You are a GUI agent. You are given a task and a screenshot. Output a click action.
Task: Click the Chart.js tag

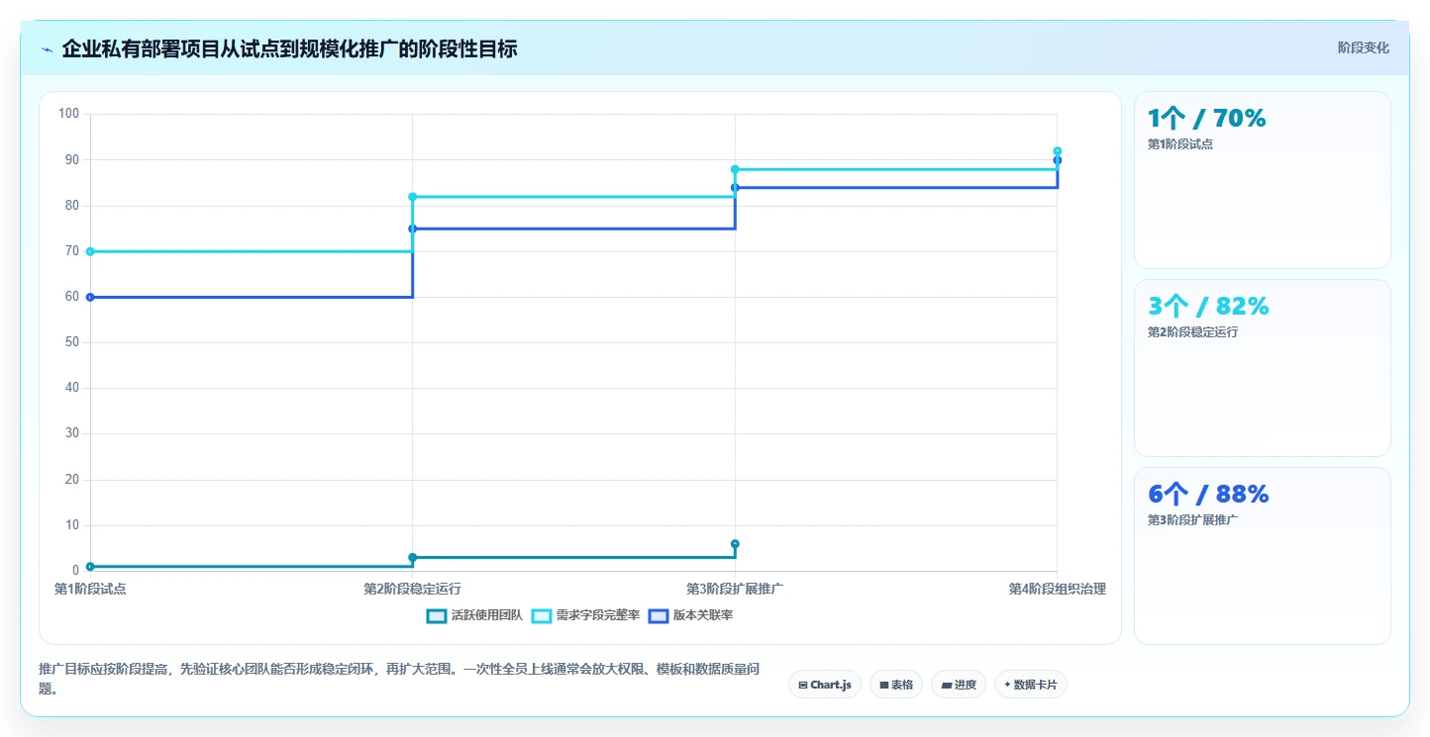point(824,685)
